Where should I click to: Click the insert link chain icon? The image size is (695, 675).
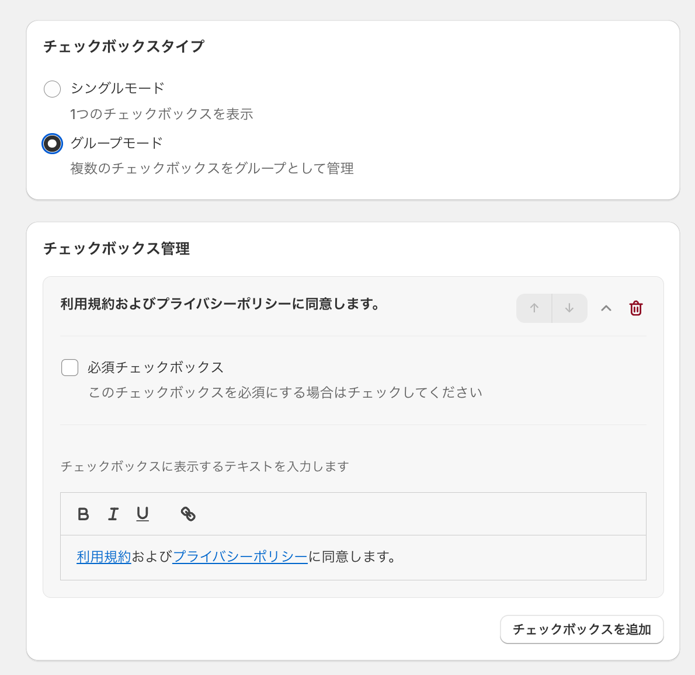click(x=188, y=514)
